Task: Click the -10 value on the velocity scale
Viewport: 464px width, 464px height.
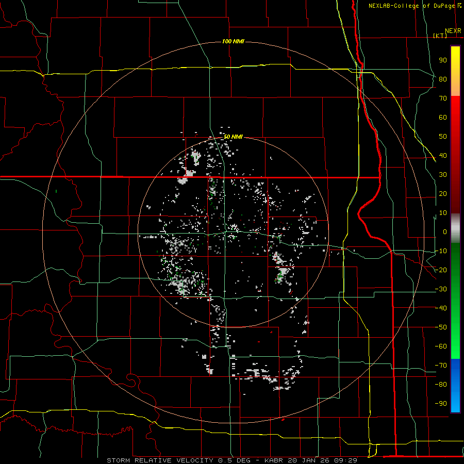Action: (441, 251)
